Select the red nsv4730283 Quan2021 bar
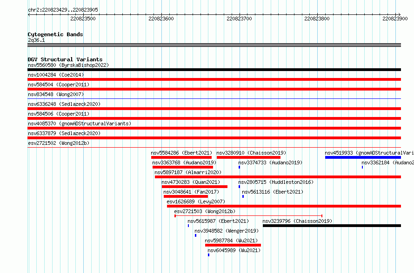 (x=194, y=187)
